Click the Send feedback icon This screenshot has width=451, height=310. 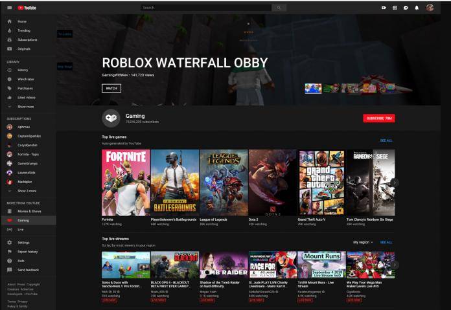pyautogui.click(x=10, y=270)
